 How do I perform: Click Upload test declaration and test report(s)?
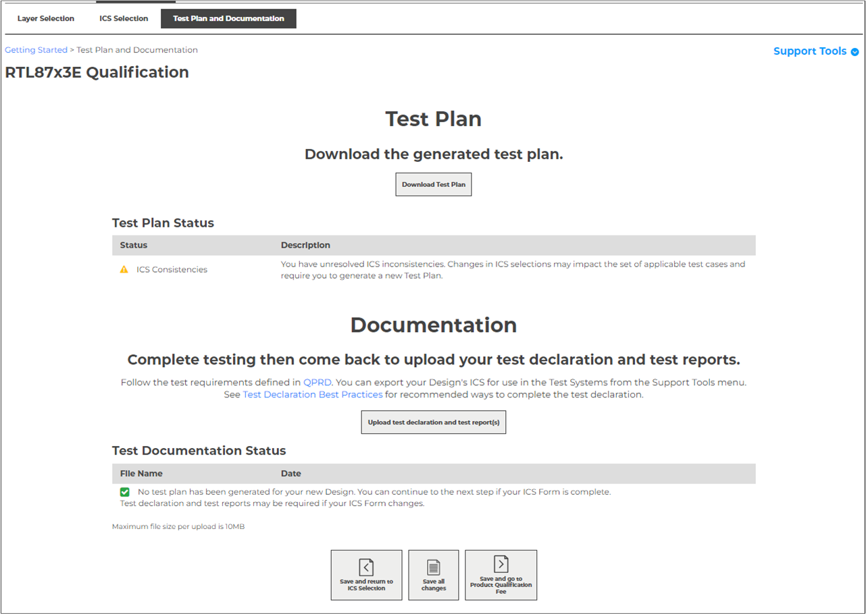434,422
